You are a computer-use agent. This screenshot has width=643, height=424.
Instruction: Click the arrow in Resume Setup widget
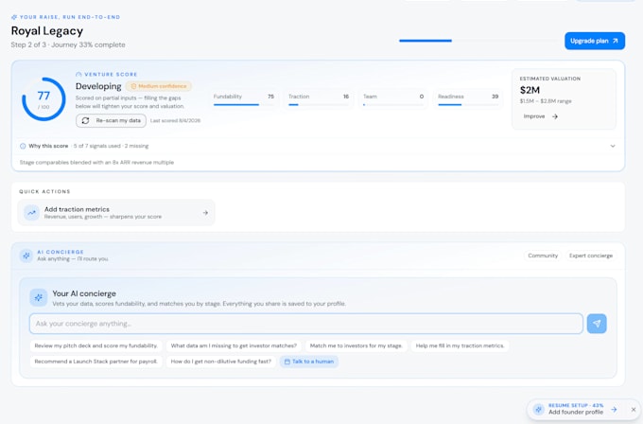coord(614,409)
